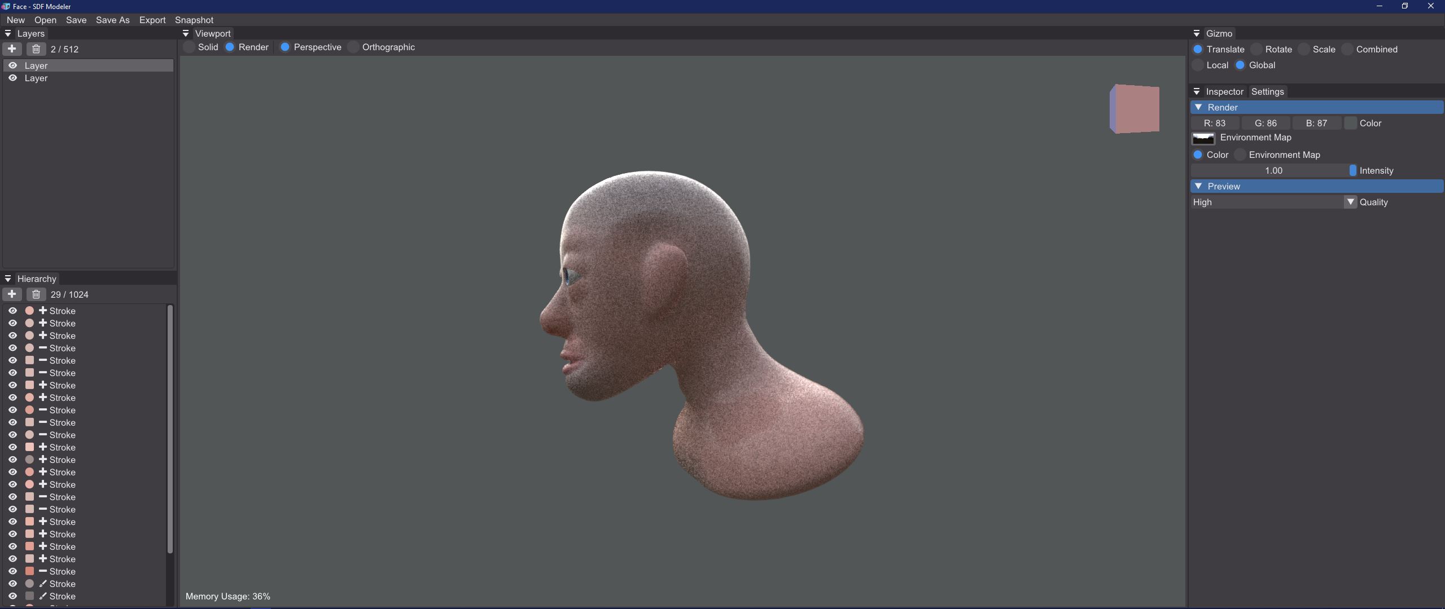Select the brush Stroke with square gray swatch
Viewport: 1445px width, 609px height.
pyautogui.click(x=62, y=596)
